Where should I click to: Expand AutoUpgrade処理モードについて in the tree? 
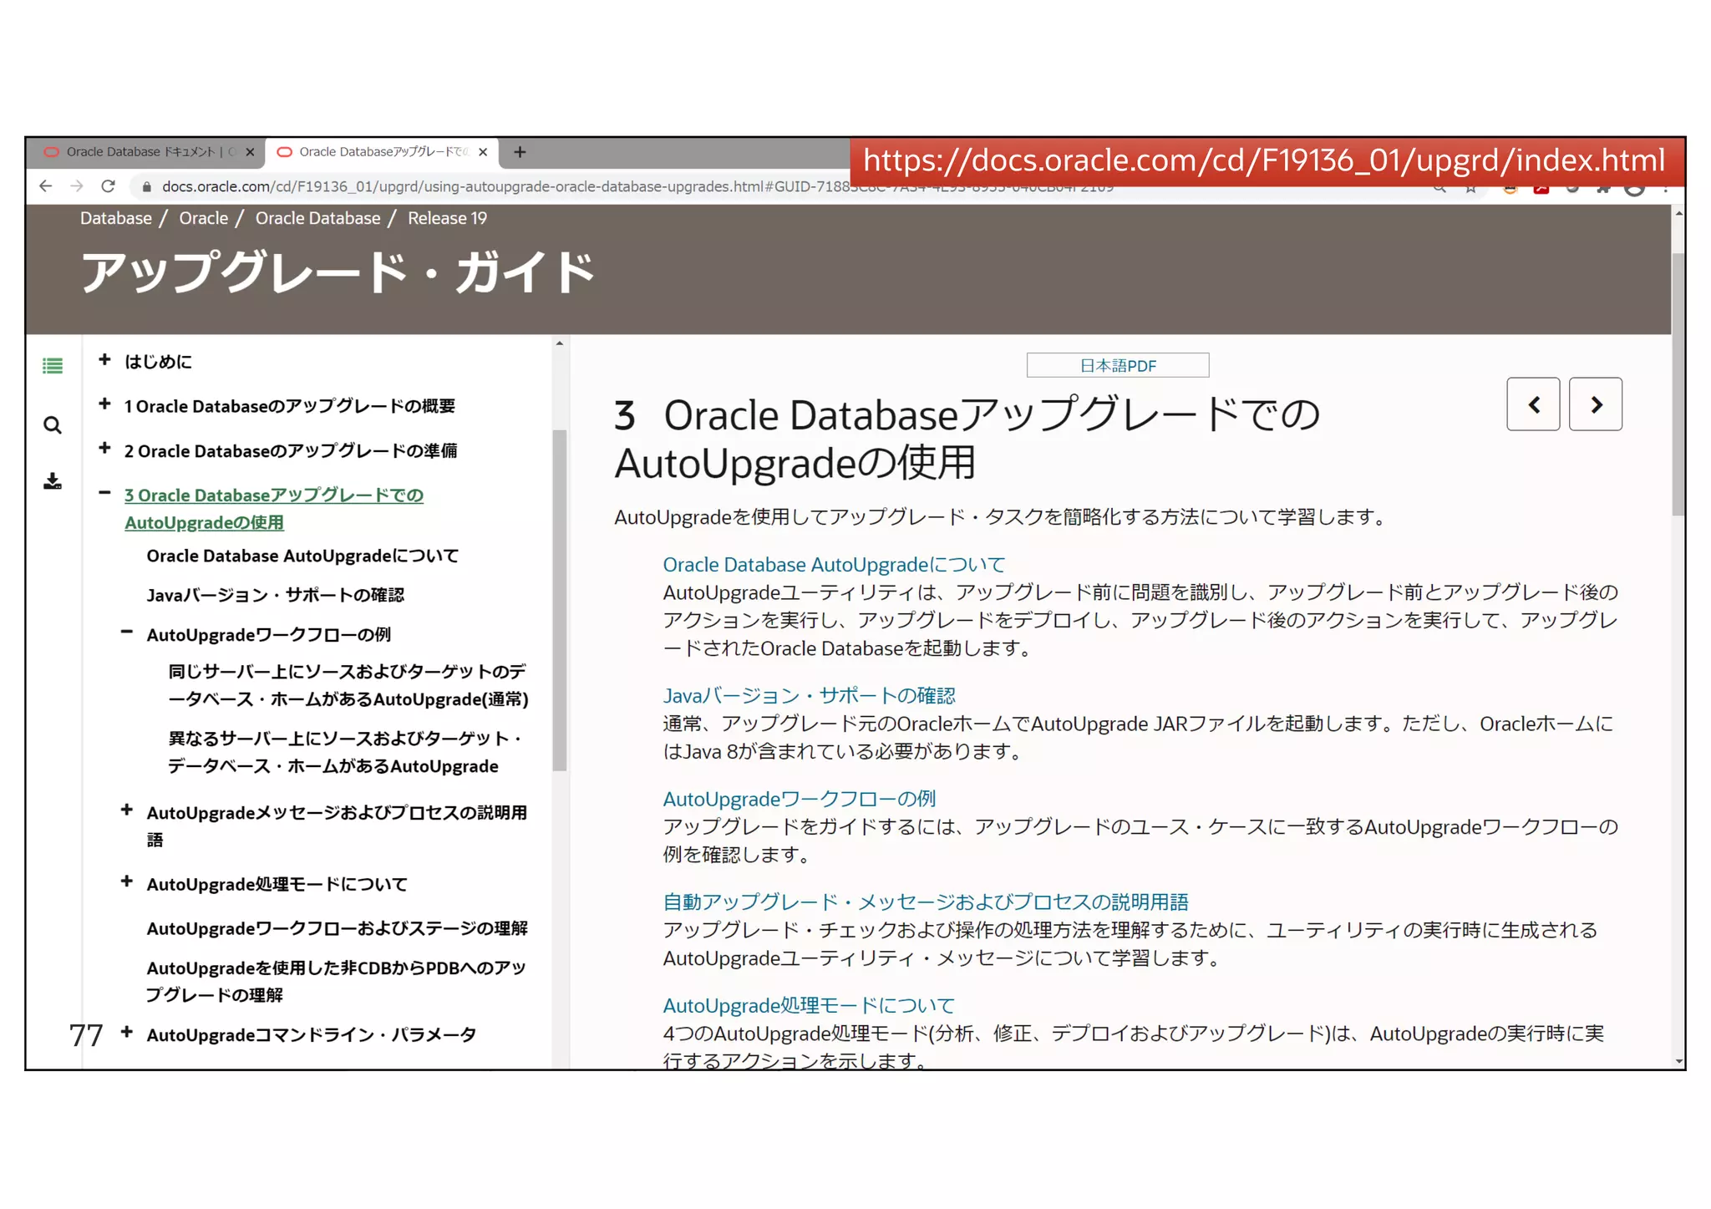point(127,881)
